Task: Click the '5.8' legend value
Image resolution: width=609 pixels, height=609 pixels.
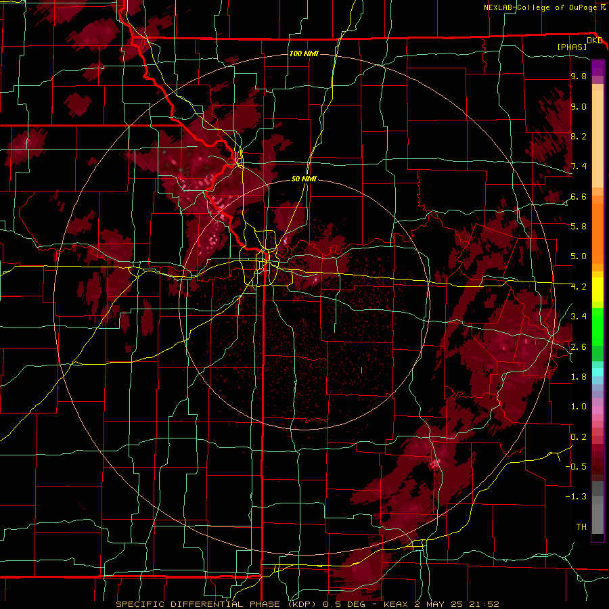Action: pyautogui.click(x=579, y=227)
